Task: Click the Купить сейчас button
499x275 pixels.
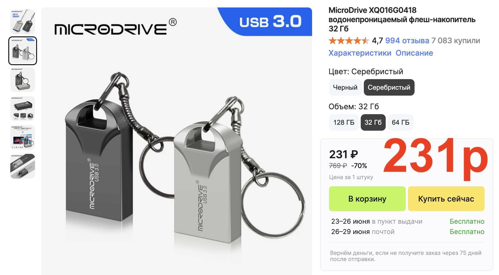Action: click(446, 199)
